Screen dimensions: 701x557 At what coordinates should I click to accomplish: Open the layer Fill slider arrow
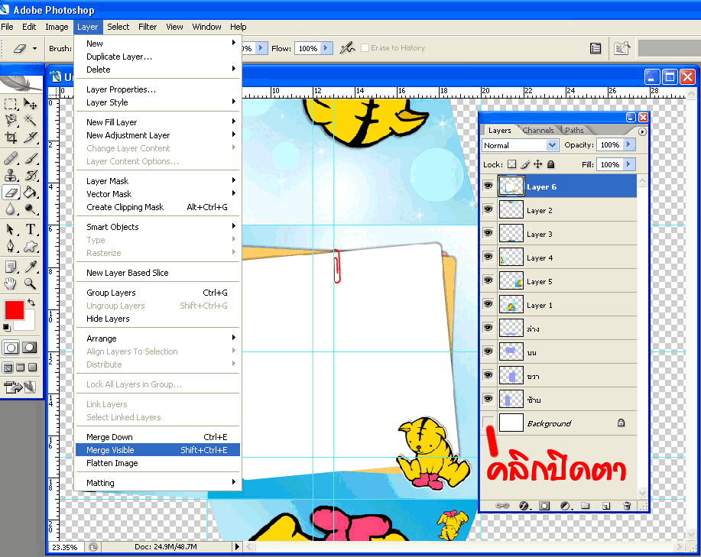pyautogui.click(x=628, y=164)
